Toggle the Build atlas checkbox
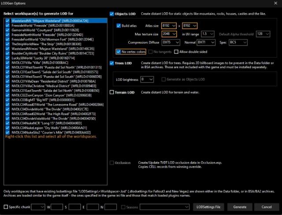282x215 pixels. coord(119,26)
